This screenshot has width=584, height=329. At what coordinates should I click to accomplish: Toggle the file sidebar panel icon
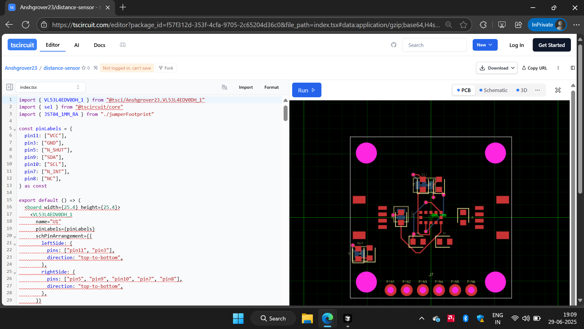pos(9,87)
